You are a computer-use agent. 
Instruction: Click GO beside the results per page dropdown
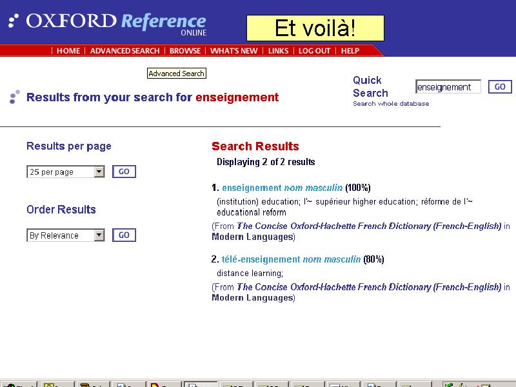click(x=124, y=172)
